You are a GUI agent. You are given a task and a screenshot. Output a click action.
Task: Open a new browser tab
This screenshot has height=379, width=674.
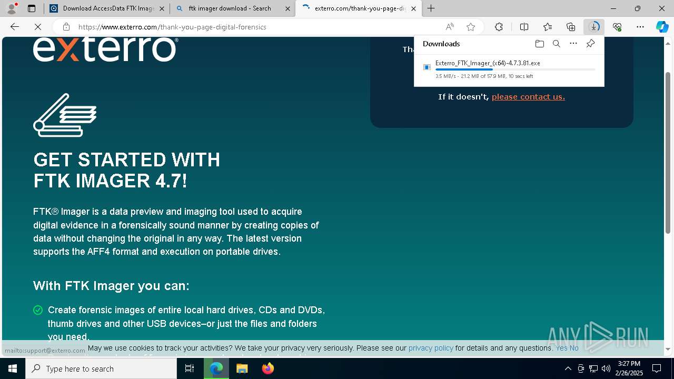coord(431,8)
